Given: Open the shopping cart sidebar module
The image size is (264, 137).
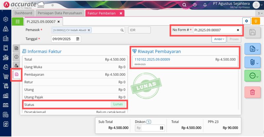Looking at the screenshot, I should click(6, 76).
